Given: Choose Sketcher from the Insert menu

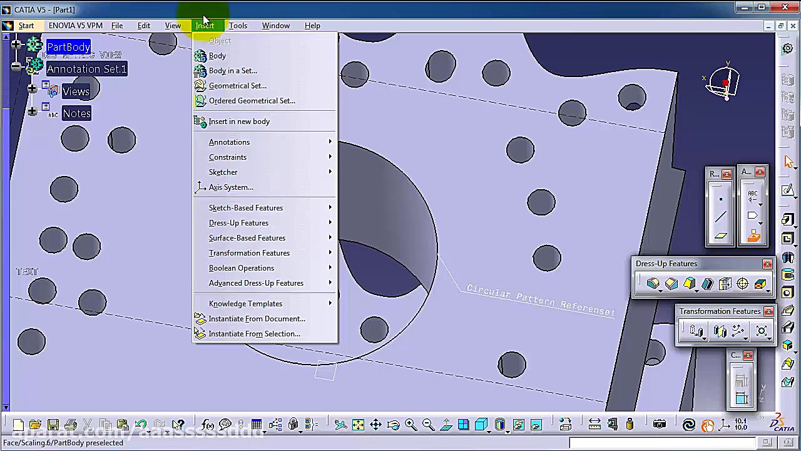Looking at the screenshot, I should 223,172.
